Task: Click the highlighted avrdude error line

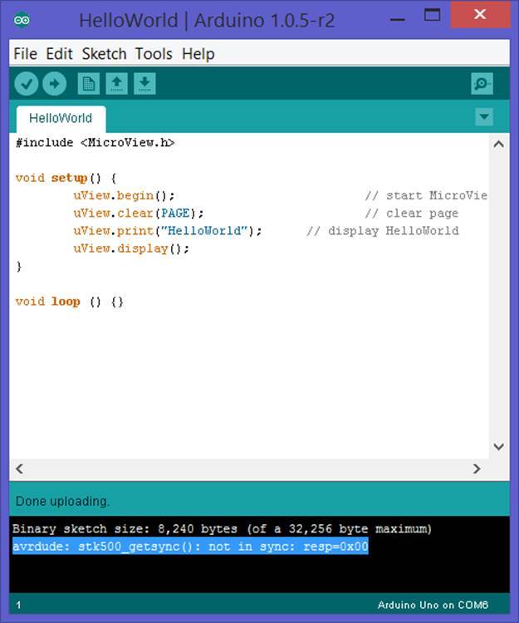Action: point(190,547)
